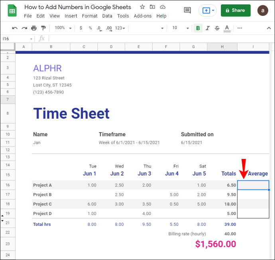Image resolution: width=275 pixels, height=260 pixels.
Task: Click the billing rate value 40.00
Action: pos(230,234)
